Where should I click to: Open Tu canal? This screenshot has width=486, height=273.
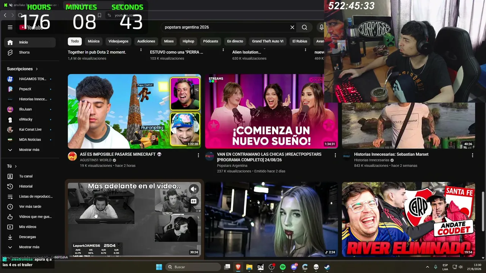pyautogui.click(x=30, y=176)
